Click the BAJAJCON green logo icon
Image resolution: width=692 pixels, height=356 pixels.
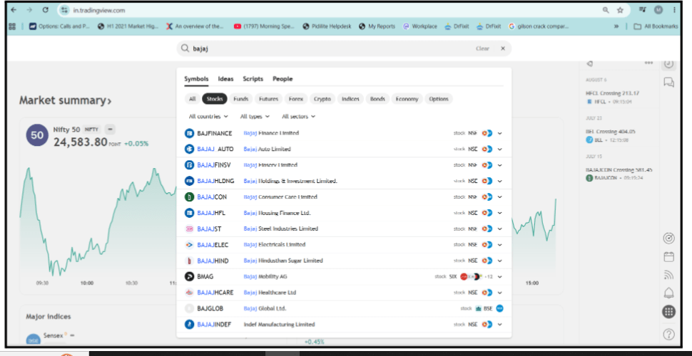(189, 197)
